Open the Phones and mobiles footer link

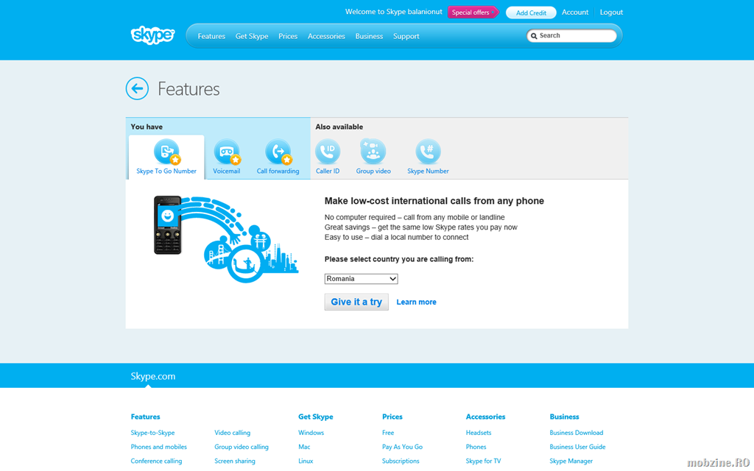pyautogui.click(x=159, y=447)
